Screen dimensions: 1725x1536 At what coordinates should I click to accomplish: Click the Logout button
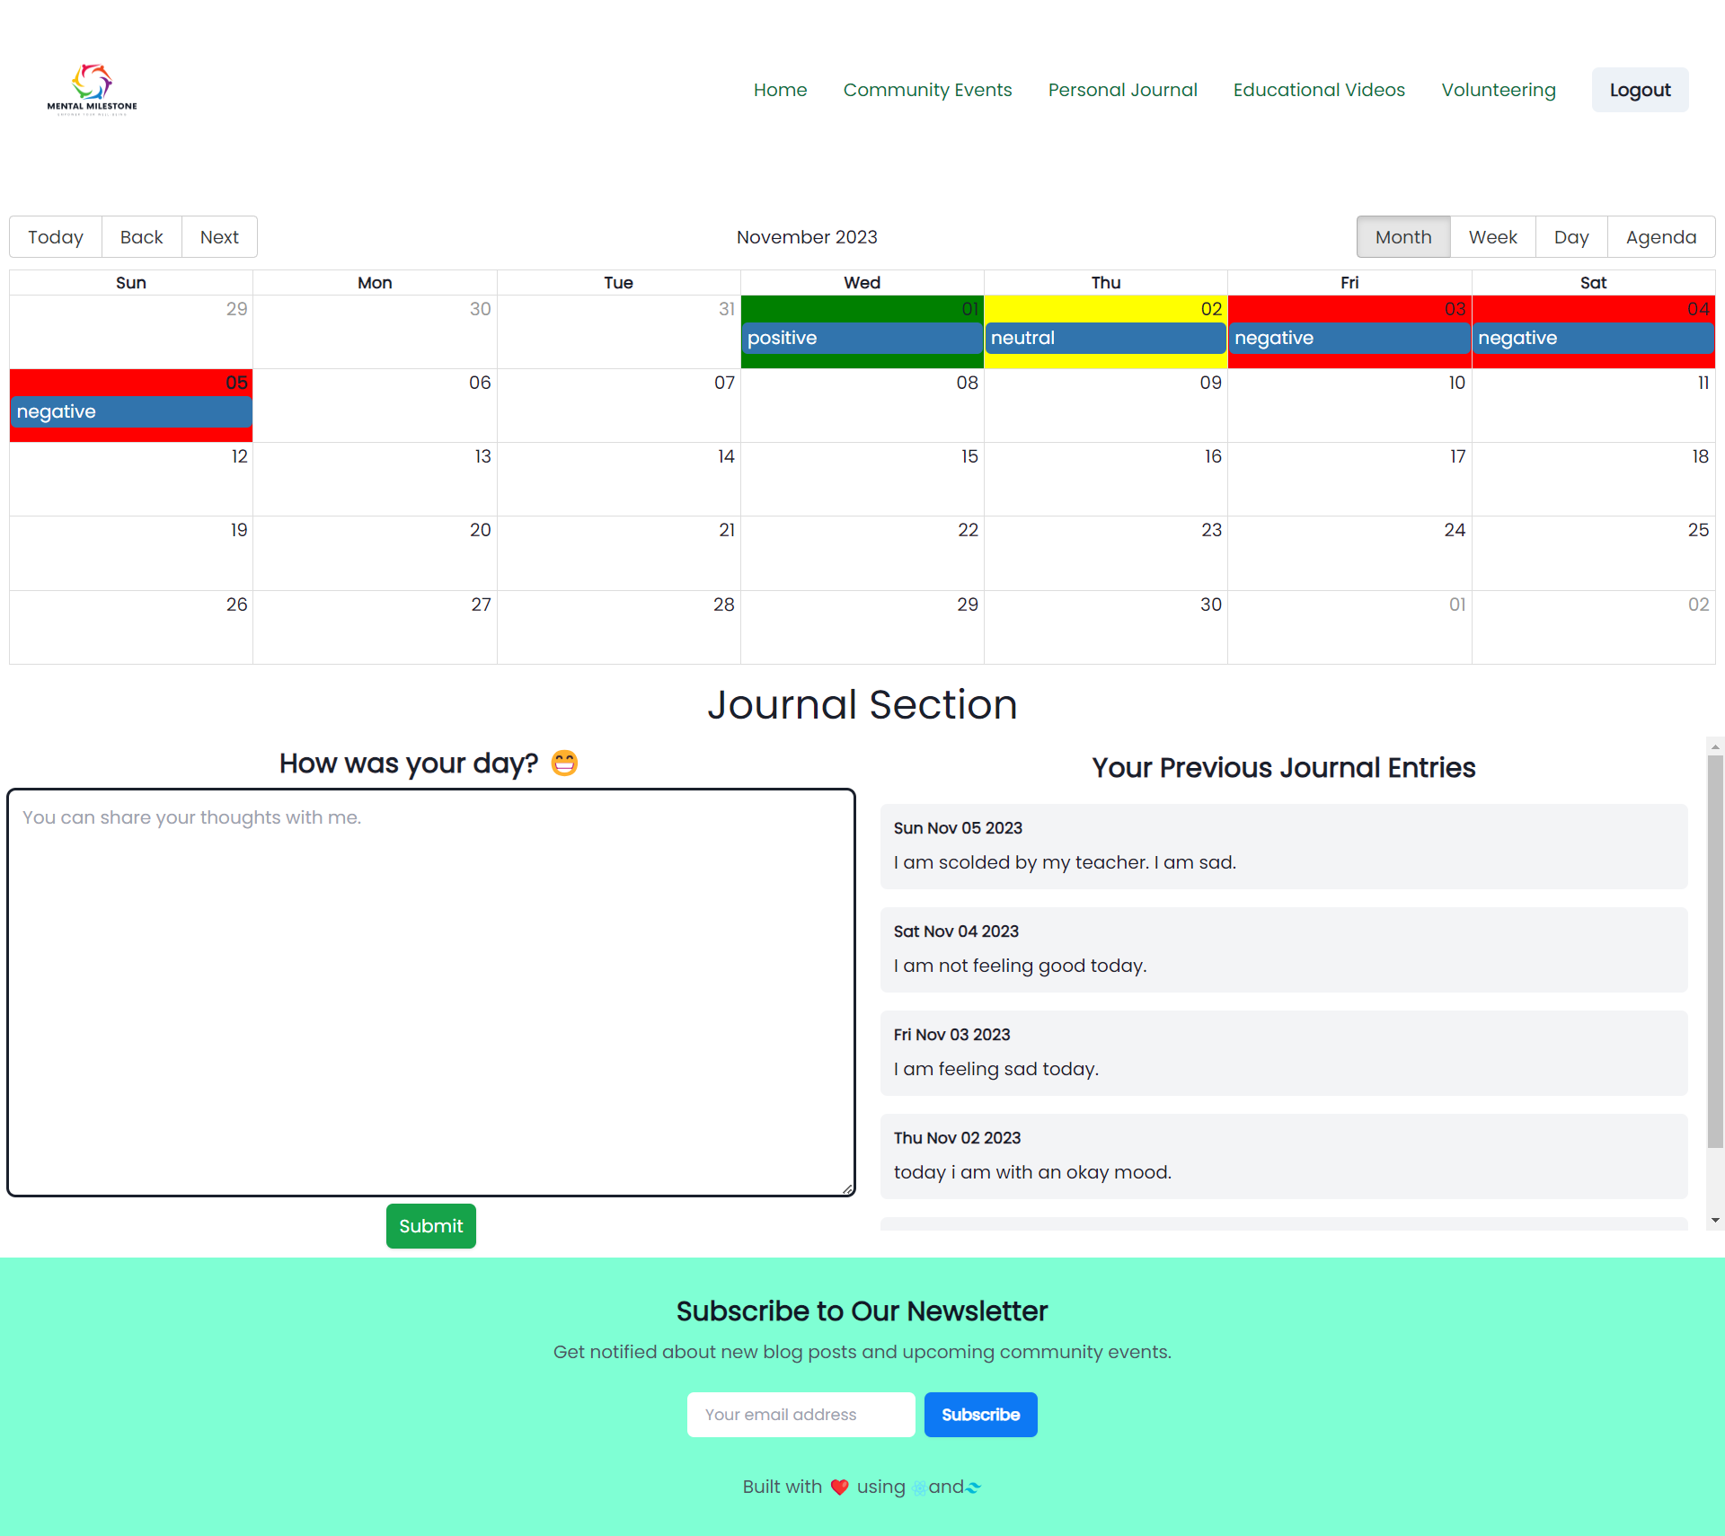[x=1639, y=90]
